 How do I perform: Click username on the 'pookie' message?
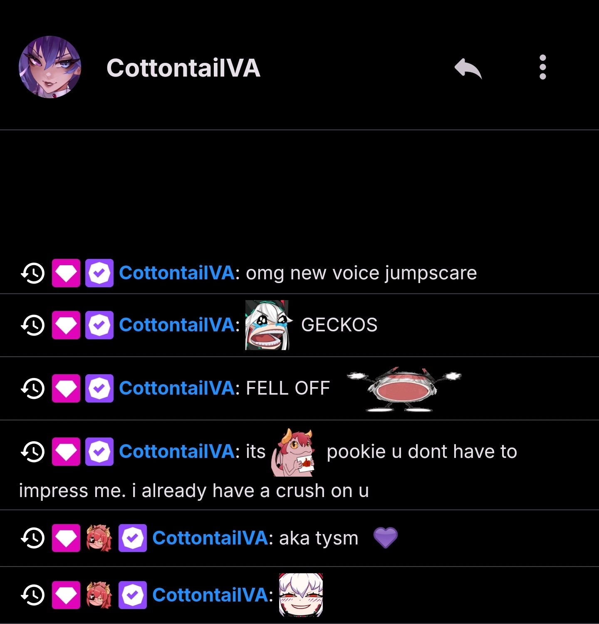[x=177, y=451]
